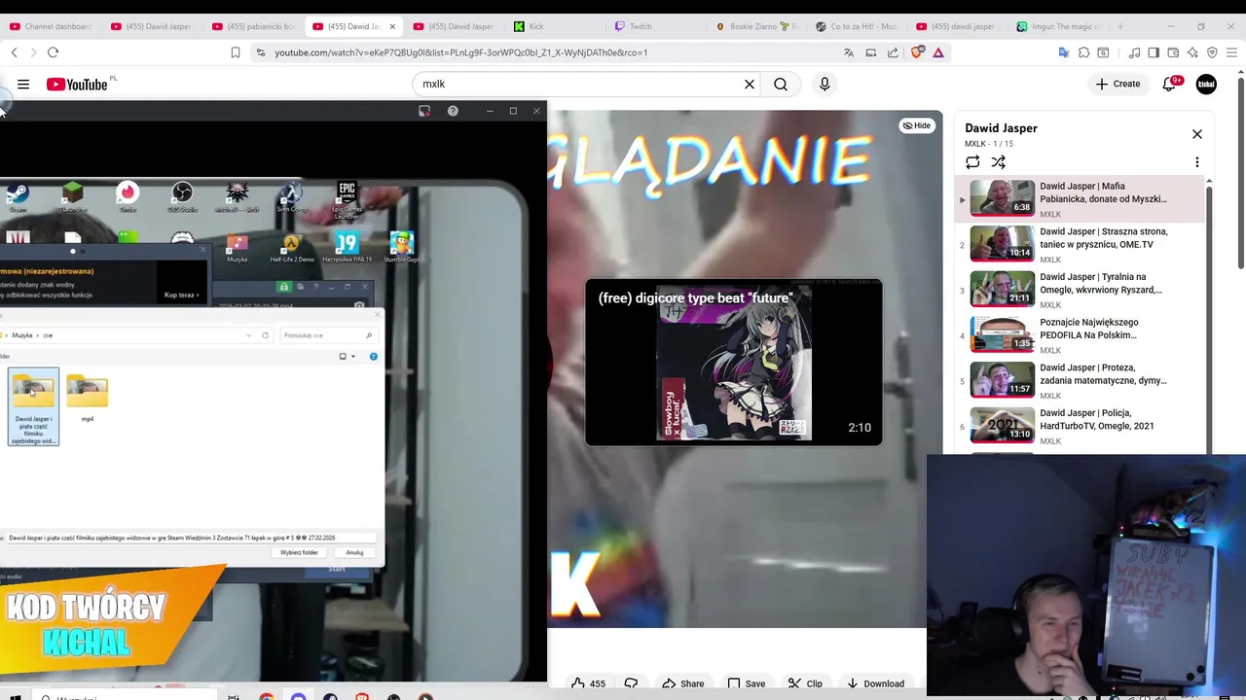Open the Kichal account avatar menu
1246x700 pixels.
pyautogui.click(x=1206, y=85)
